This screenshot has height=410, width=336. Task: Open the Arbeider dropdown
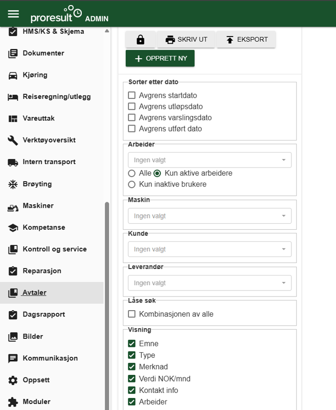210,160
